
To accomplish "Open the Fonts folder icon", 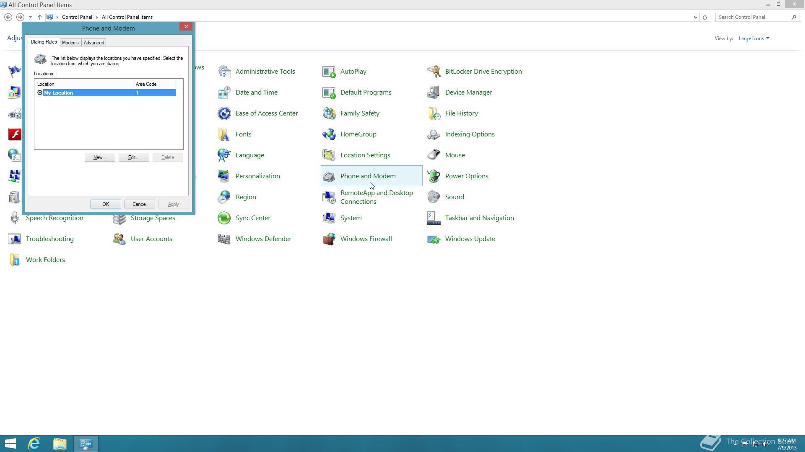I will point(224,134).
